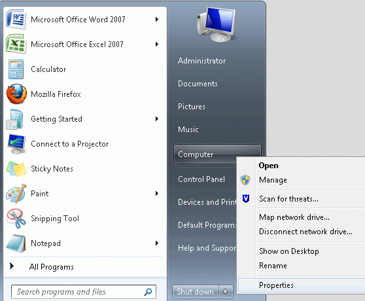Open Sticky Notes icon
The image size is (365, 301).
[x=16, y=169]
